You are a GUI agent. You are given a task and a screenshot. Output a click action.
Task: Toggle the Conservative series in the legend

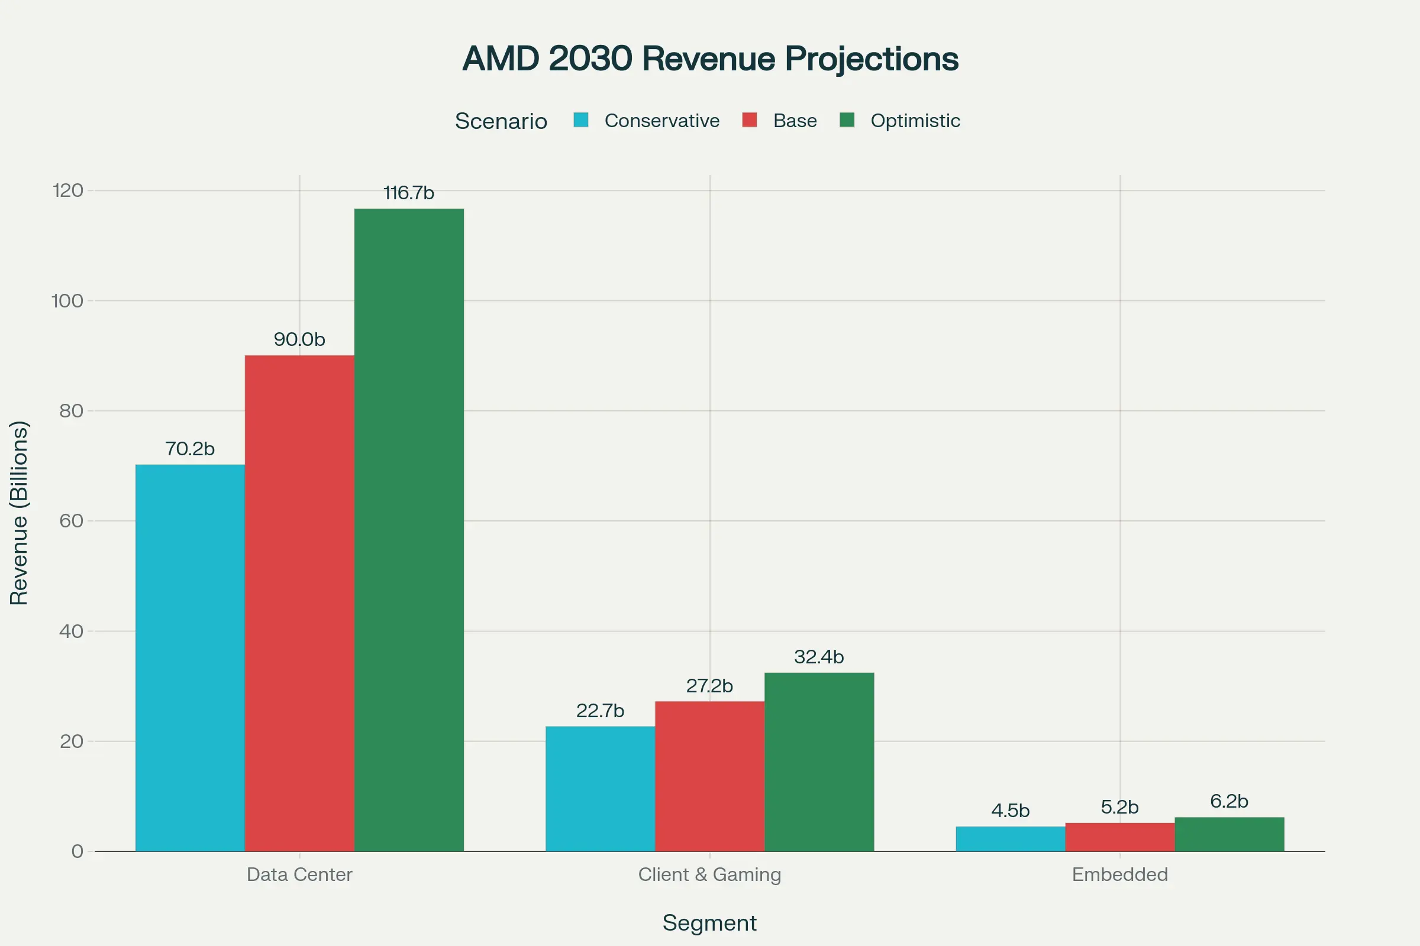pyautogui.click(x=661, y=121)
